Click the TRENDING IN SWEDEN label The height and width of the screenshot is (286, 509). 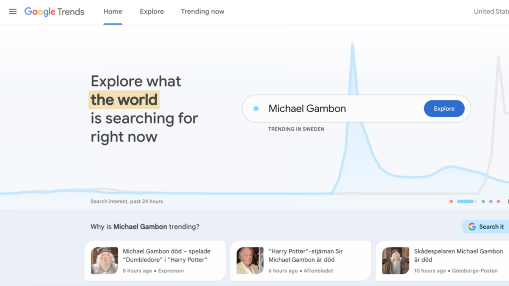[296, 129]
